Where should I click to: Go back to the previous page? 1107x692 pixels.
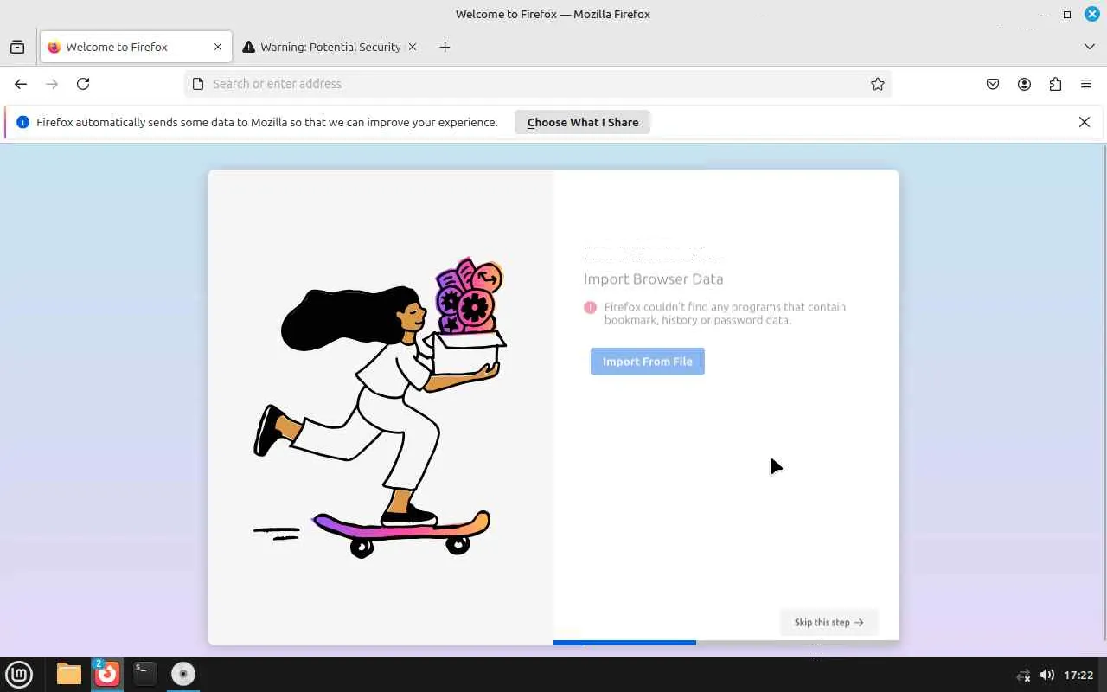tap(21, 84)
